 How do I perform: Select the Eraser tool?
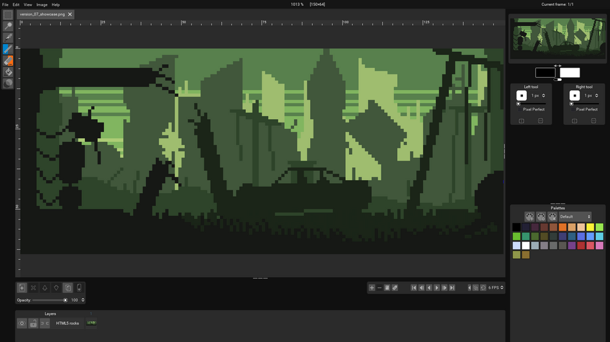coord(8,60)
